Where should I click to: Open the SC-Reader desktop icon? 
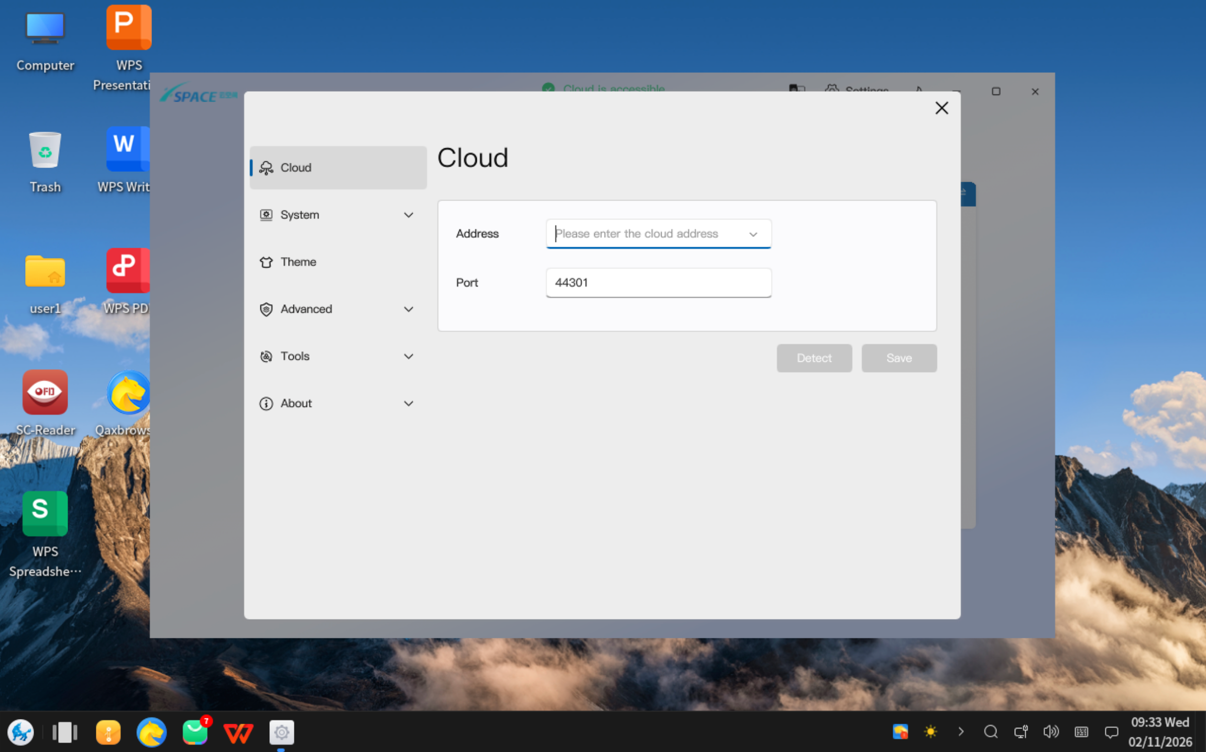pyautogui.click(x=45, y=393)
